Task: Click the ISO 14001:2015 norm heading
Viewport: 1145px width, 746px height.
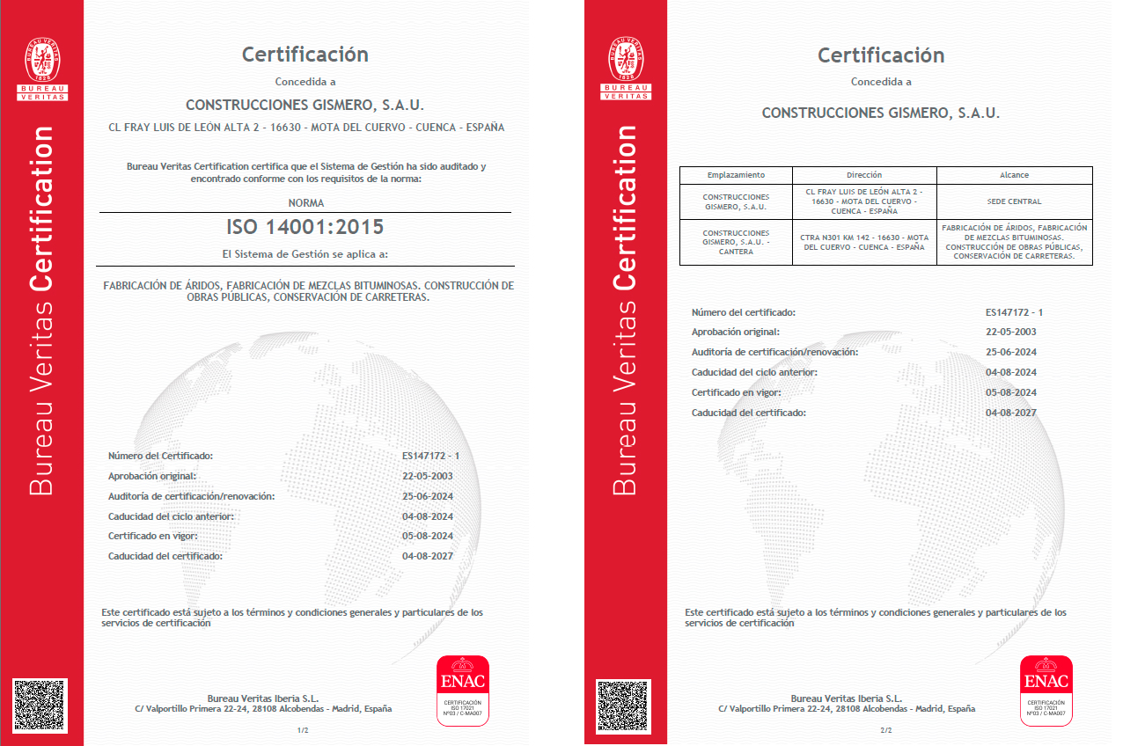Action: coord(305,227)
